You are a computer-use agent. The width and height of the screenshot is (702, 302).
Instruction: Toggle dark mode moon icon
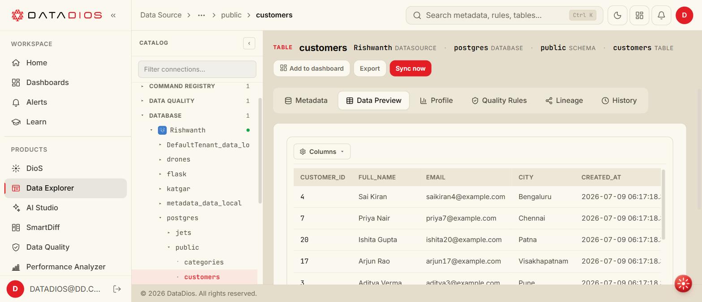point(617,15)
